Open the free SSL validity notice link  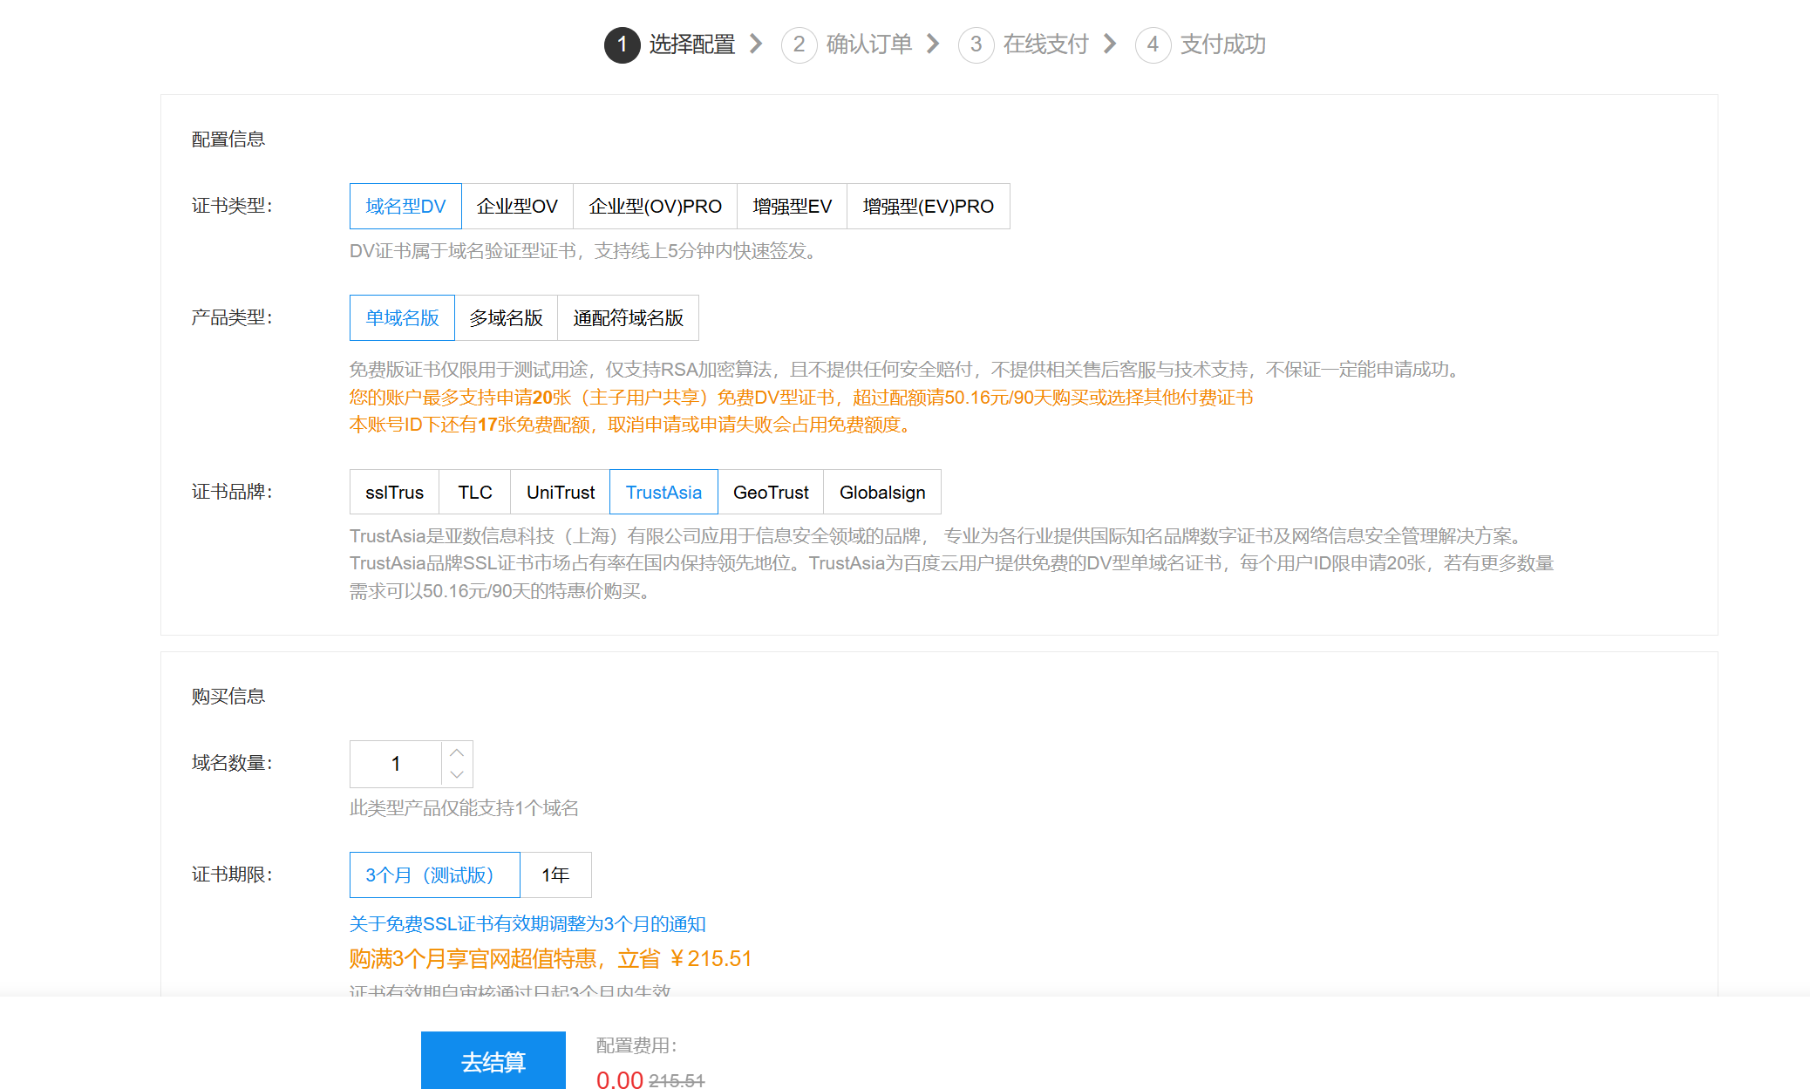pyautogui.click(x=527, y=924)
